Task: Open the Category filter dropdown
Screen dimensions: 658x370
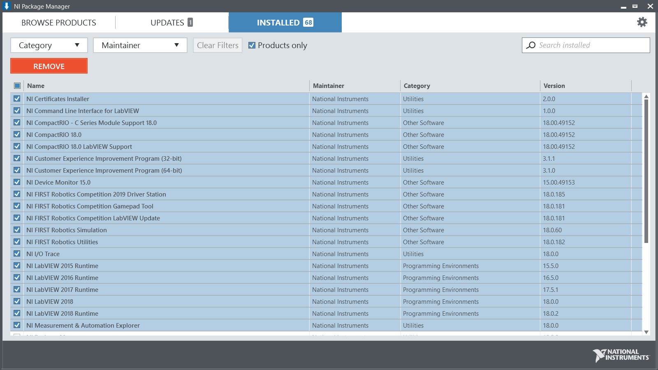Action: click(49, 45)
